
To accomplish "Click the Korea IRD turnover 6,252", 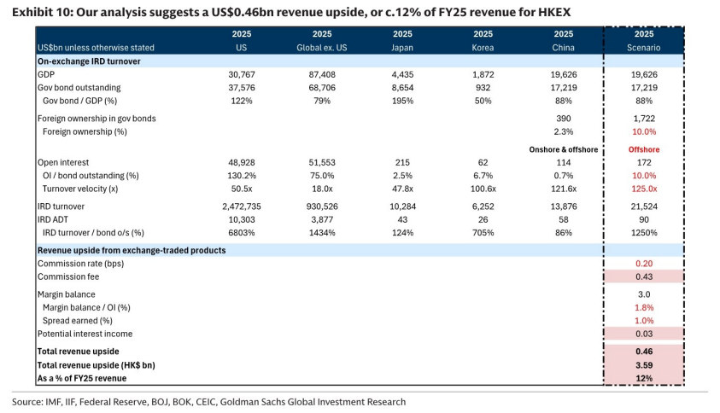I will (x=483, y=206).
